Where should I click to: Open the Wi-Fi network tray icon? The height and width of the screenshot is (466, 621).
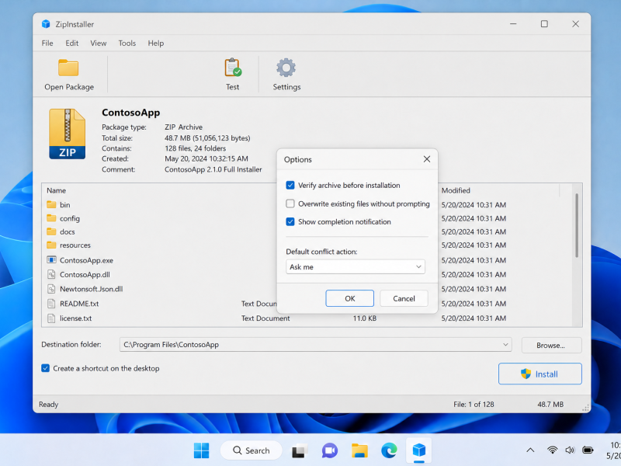click(x=552, y=450)
